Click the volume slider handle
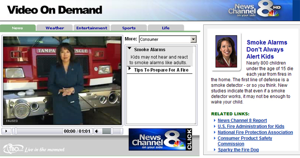This screenshot has width=300, height=158. click(x=112, y=131)
